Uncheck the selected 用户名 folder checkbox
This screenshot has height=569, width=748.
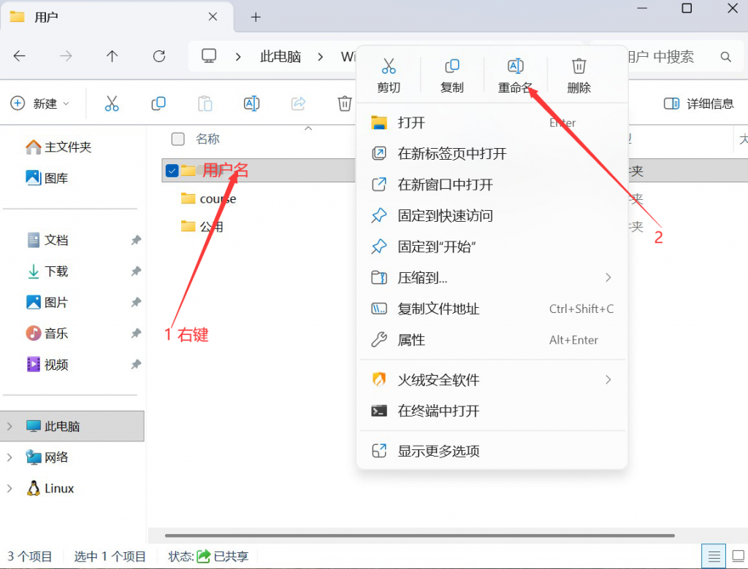[x=172, y=171]
